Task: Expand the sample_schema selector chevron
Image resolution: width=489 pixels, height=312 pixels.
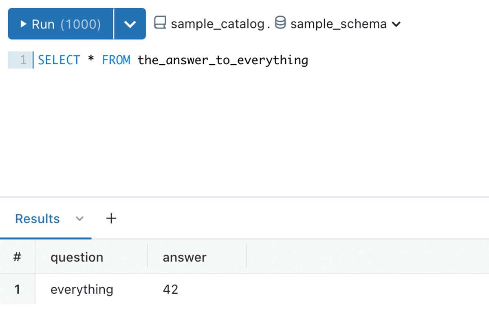Action: pos(396,24)
